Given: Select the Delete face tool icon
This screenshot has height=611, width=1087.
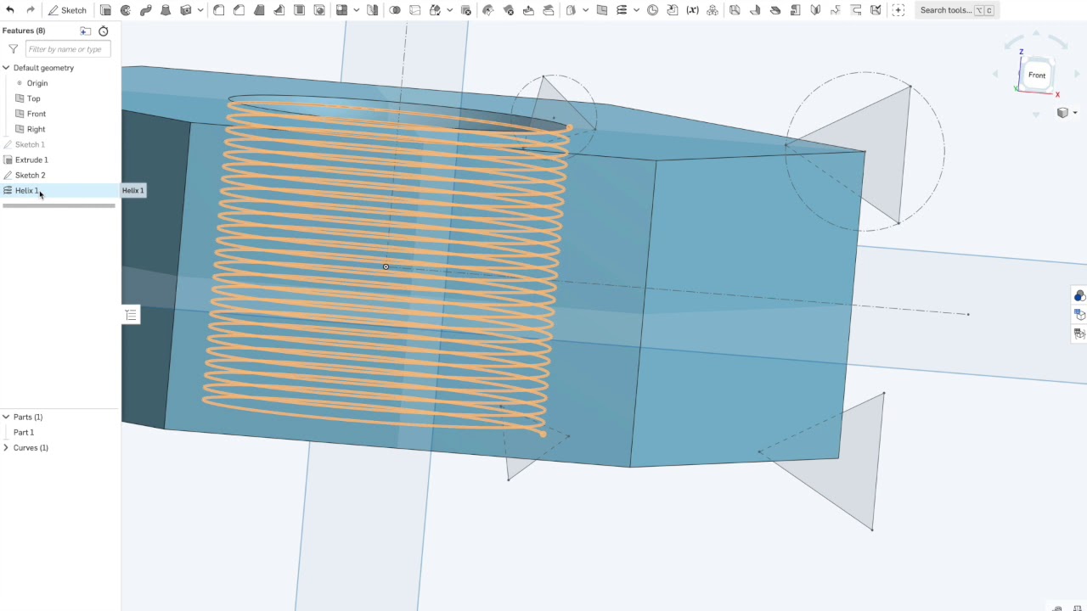Looking at the screenshot, I should (509, 10).
